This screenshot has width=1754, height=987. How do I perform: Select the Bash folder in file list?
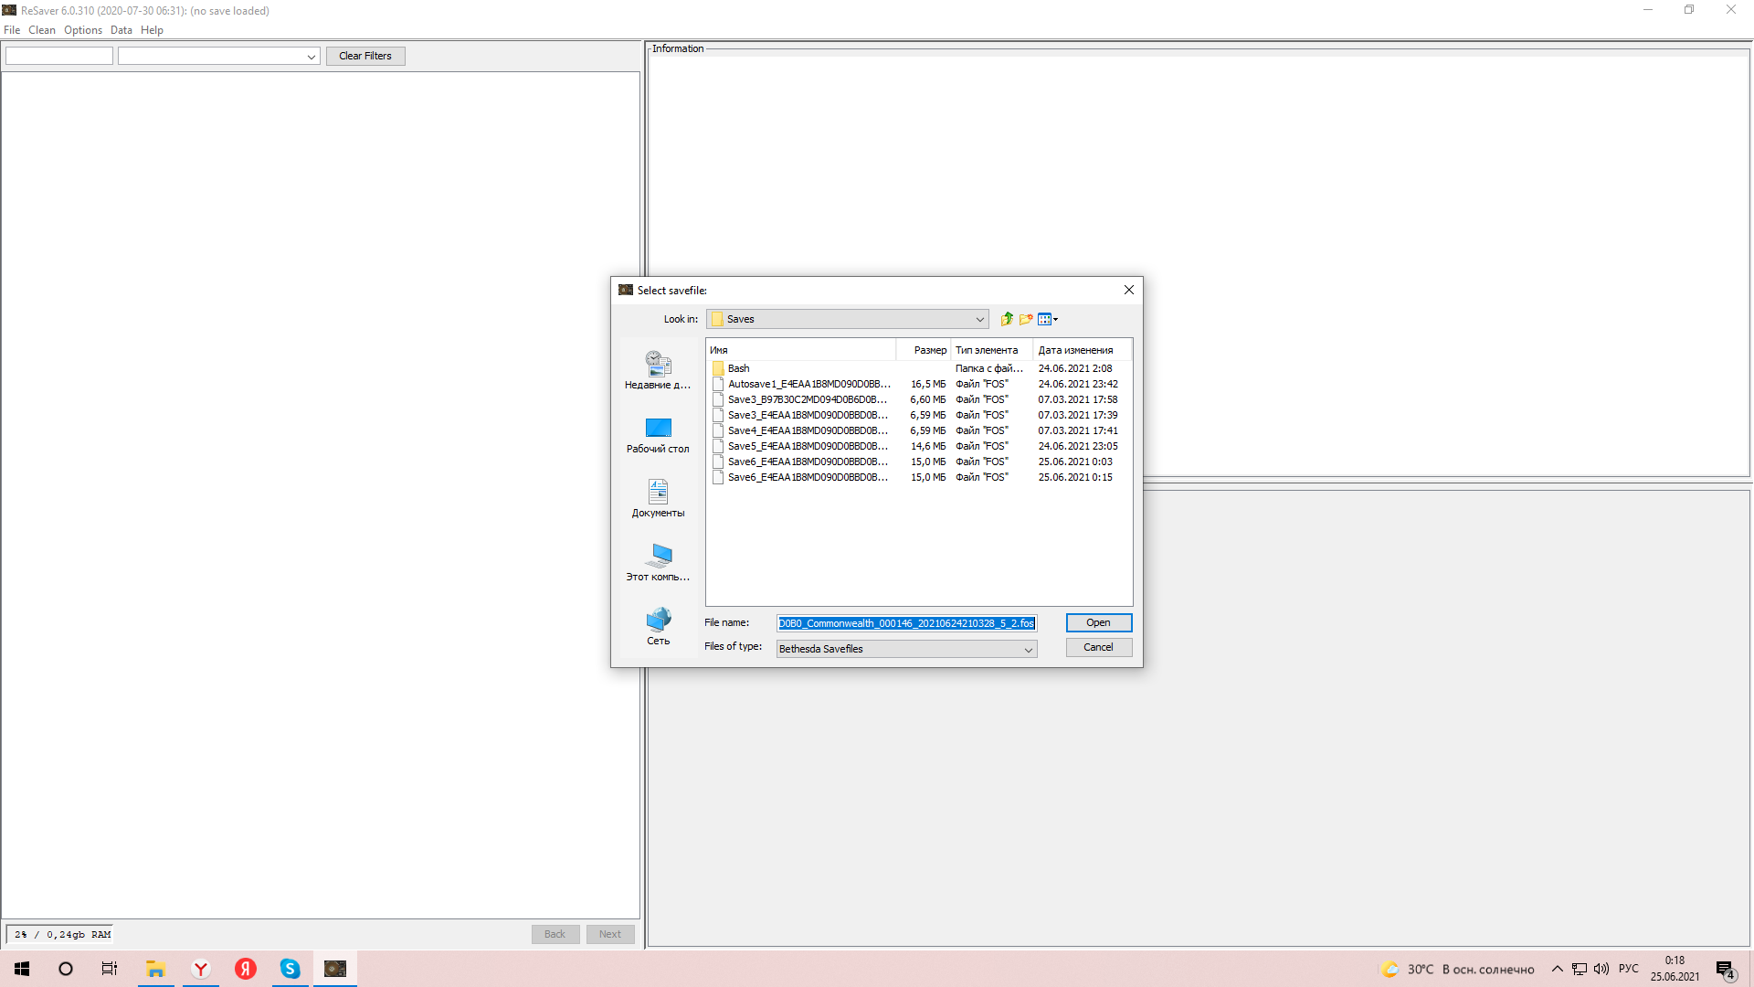point(738,368)
